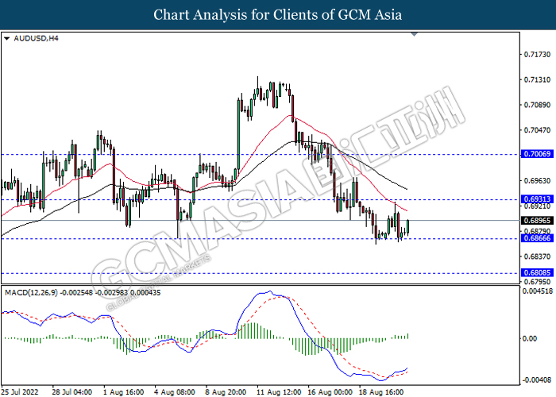Click the 28 Jul 04:00 time label
556x397 pixels.
coord(72,392)
